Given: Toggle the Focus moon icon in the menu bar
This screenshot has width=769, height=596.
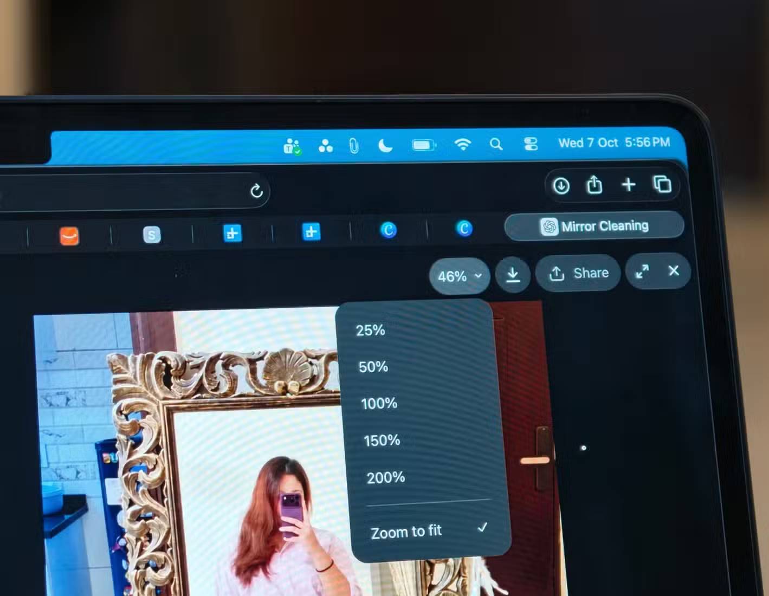Looking at the screenshot, I should (x=385, y=145).
